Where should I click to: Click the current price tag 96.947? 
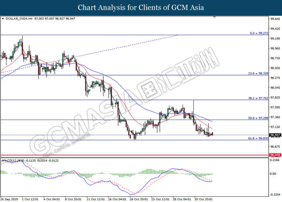(275, 135)
